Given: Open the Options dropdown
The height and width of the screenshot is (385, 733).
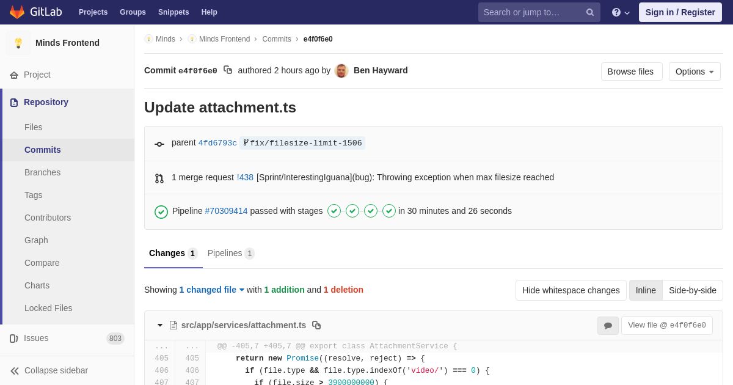Looking at the screenshot, I should (x=695, y=71).
